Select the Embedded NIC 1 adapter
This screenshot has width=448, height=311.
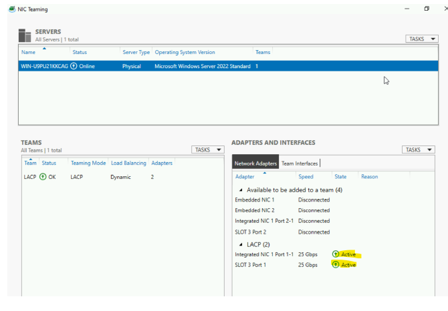[x=255, y=200]
